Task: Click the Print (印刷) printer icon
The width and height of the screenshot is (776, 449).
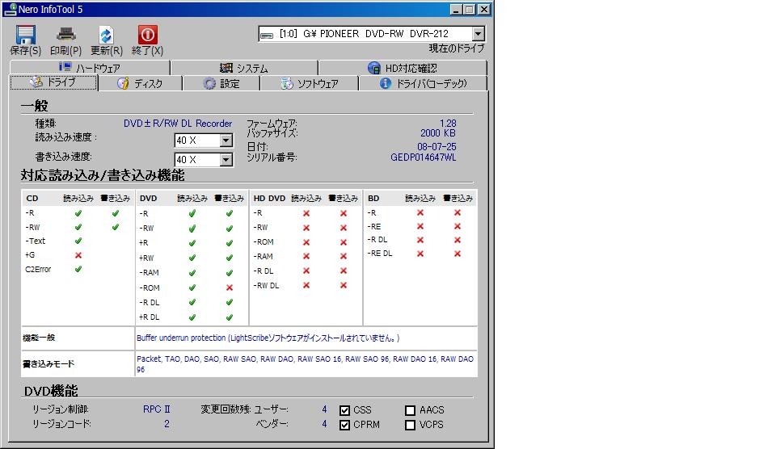Action: [65, 35]
